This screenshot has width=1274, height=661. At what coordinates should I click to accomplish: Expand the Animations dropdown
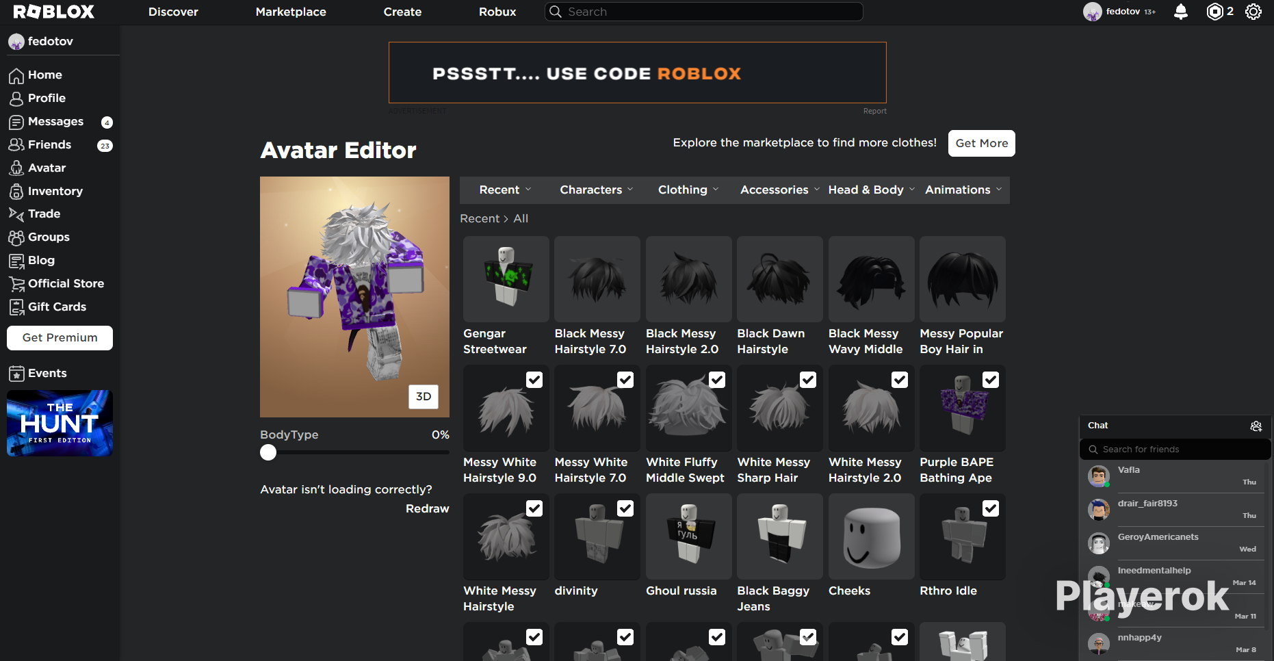963,190
